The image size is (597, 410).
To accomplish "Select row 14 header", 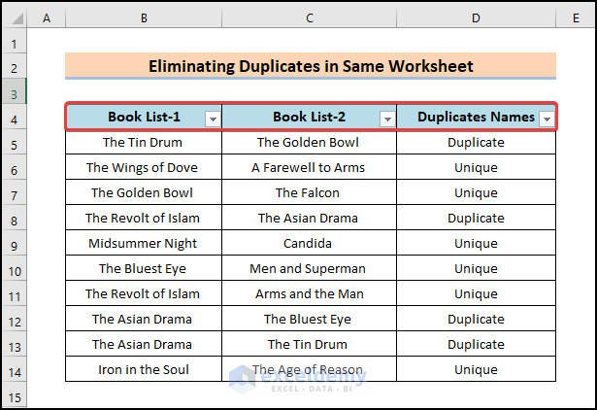I will [14, 370].
